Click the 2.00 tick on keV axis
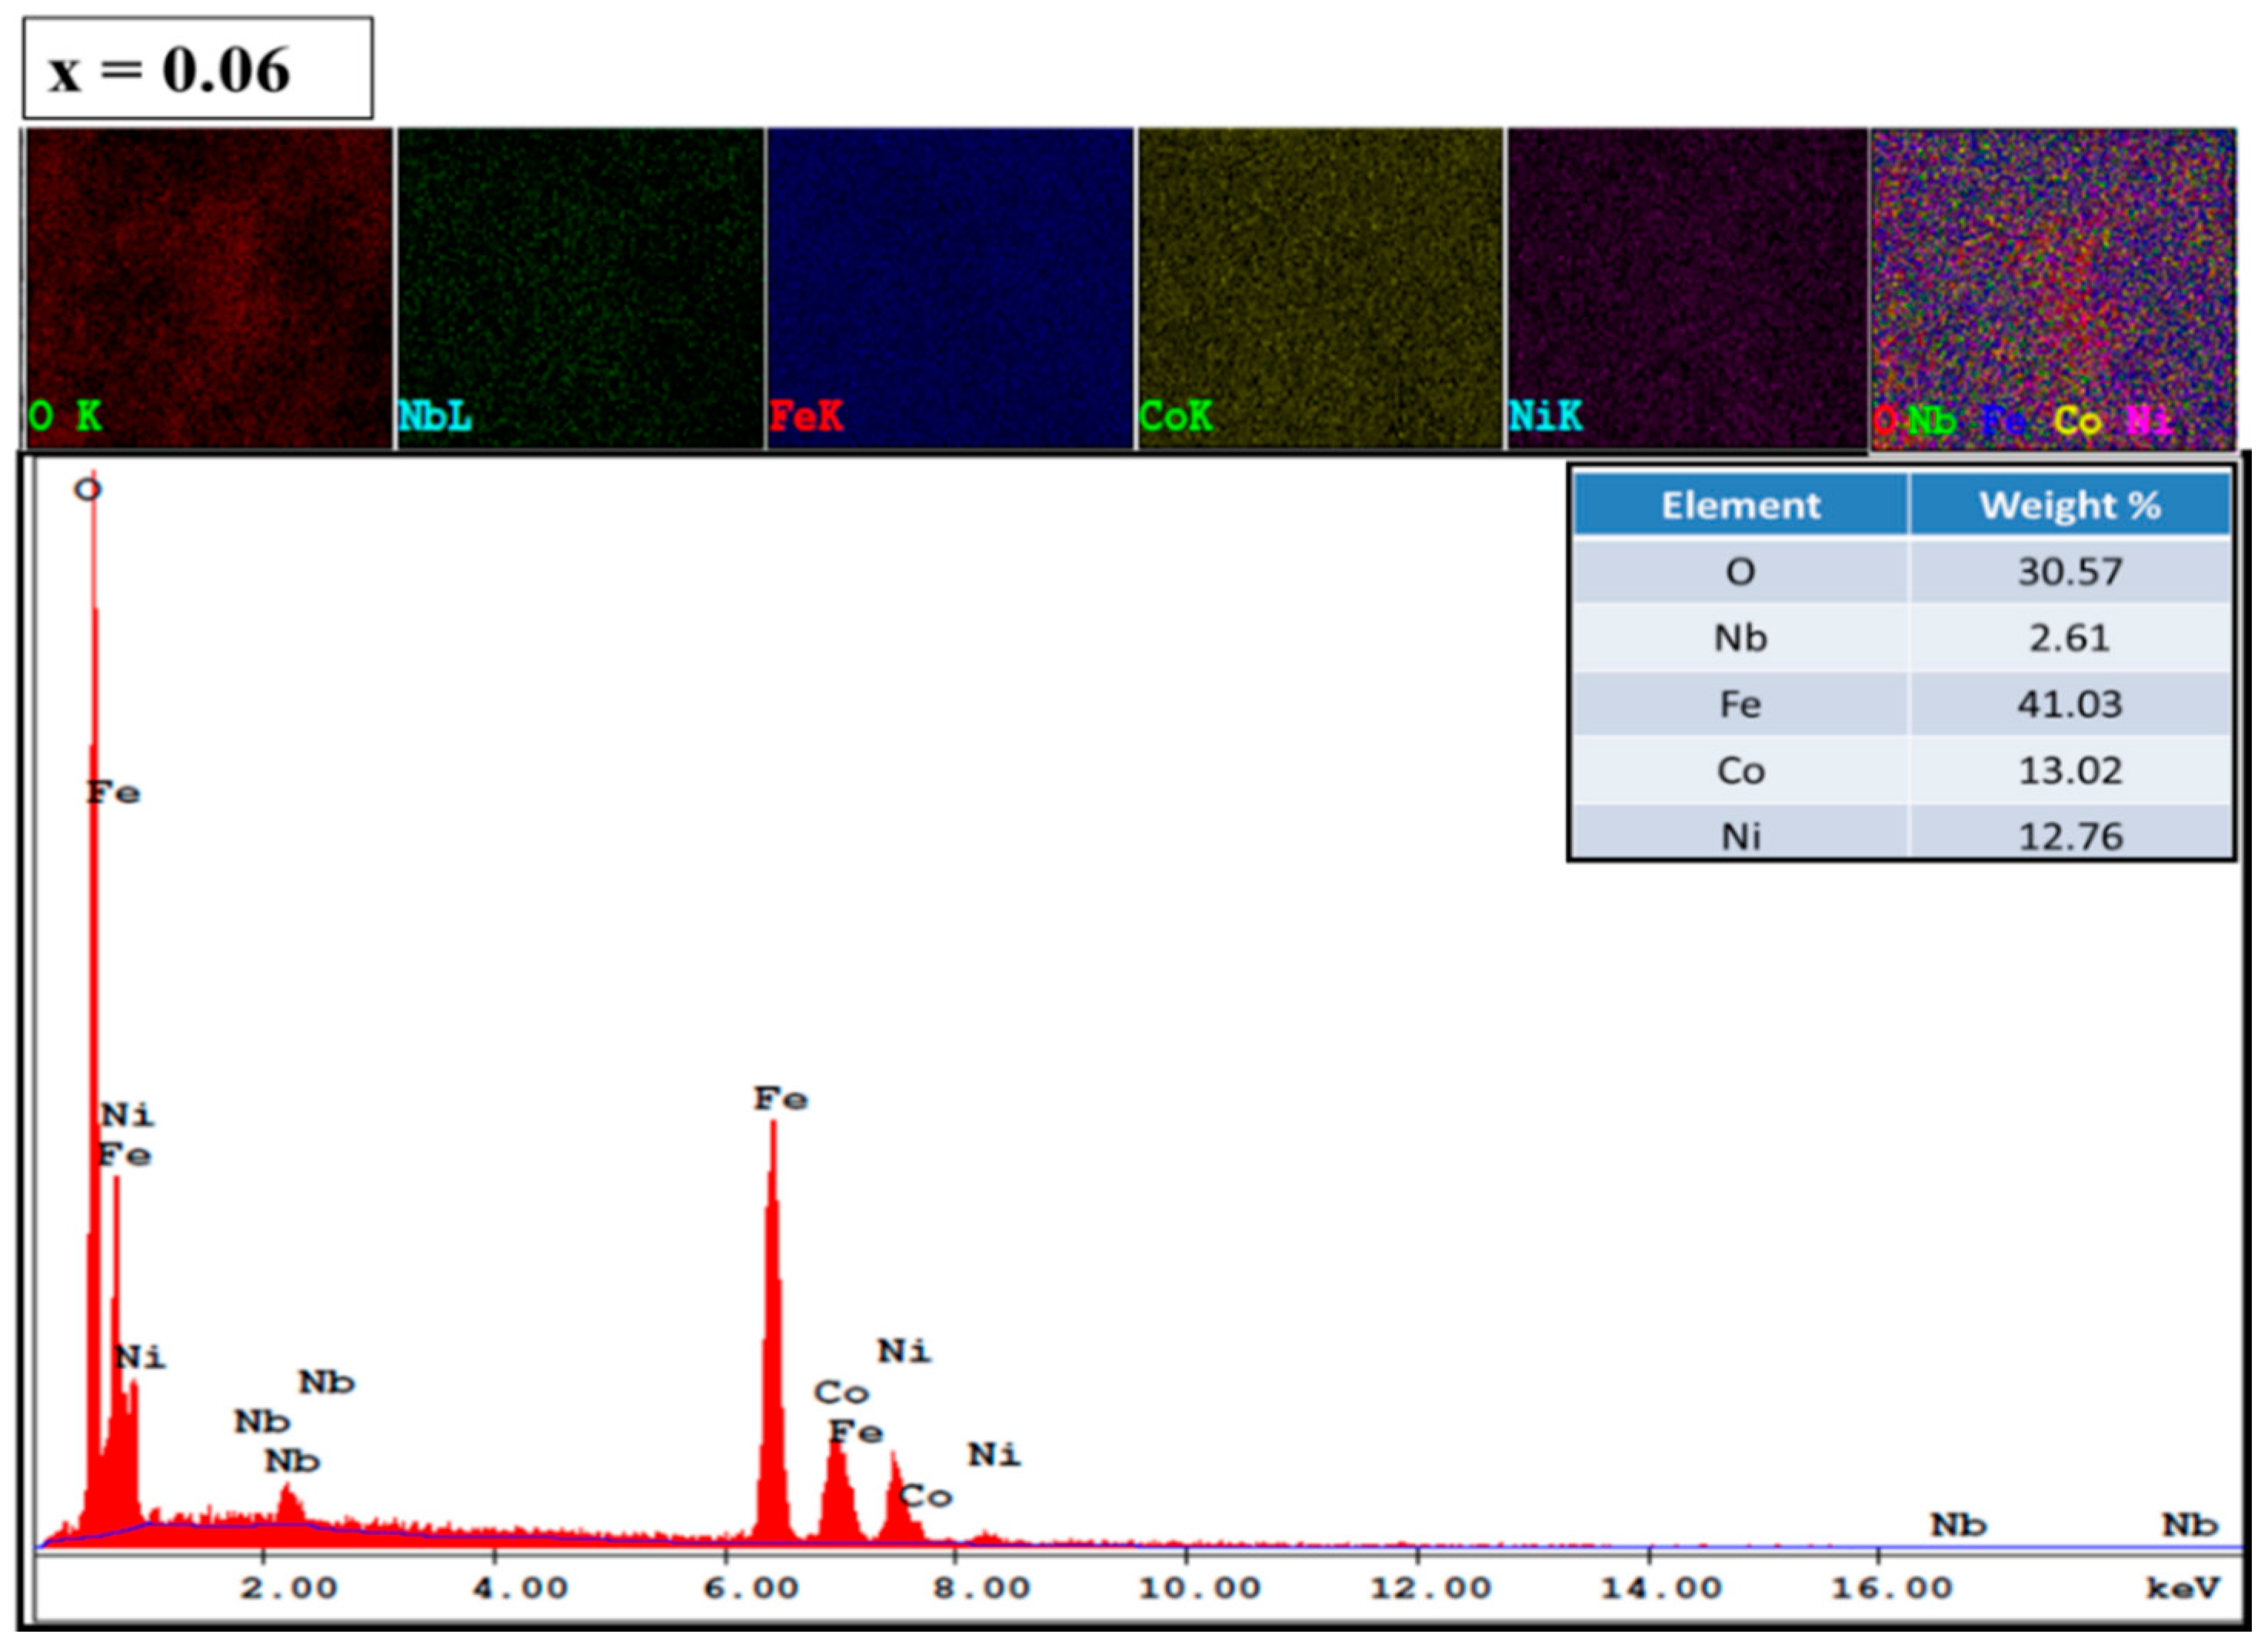Image resolution: width=2268 pixels, height=1648 pixels. point(288,1588)
